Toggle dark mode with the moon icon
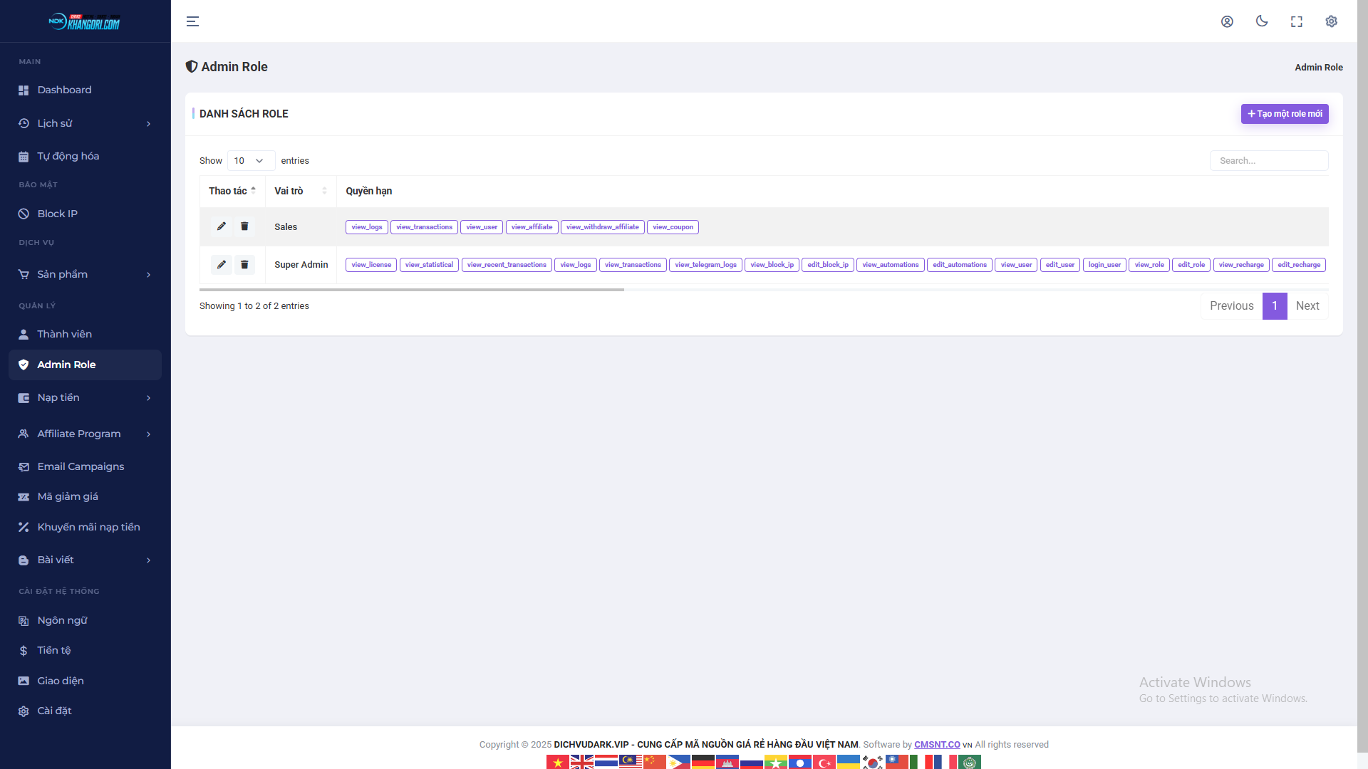The height and width of the screenshot is (769, 1368). pos(1262,21)
